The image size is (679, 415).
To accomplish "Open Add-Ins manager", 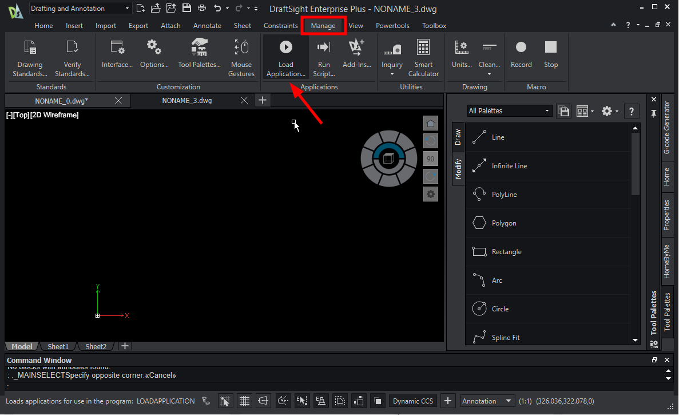I will click(x=357, y=54).
